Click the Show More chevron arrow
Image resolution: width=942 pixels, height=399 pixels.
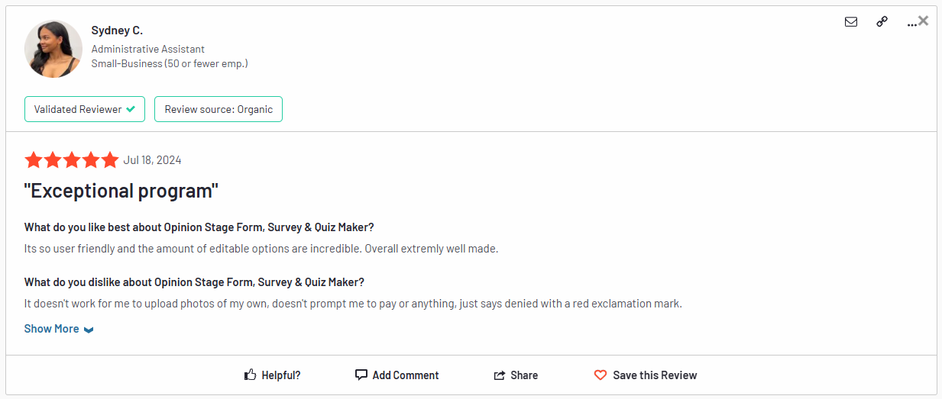click(89, 330)
